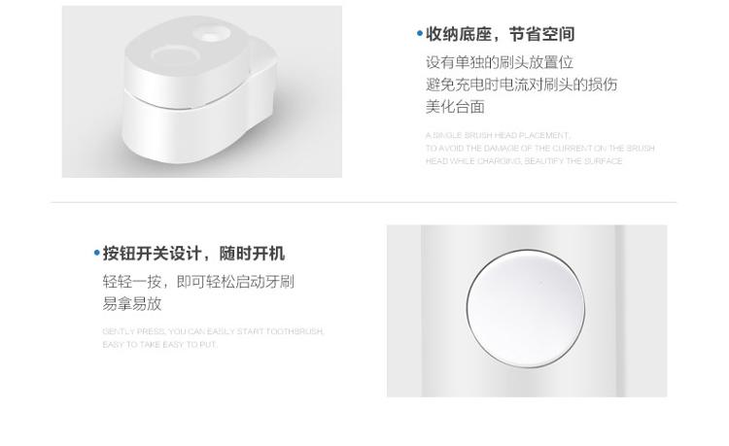
Task: Click the heading 收纳底座，节省空间
Action: 501,34
